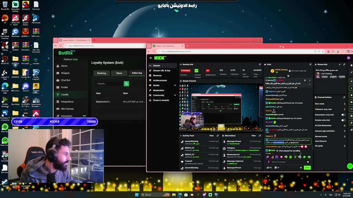Viewport: 353px width, 198px height.
Task: Unpin the pinned chat message
Action: [x=305, y=81]
